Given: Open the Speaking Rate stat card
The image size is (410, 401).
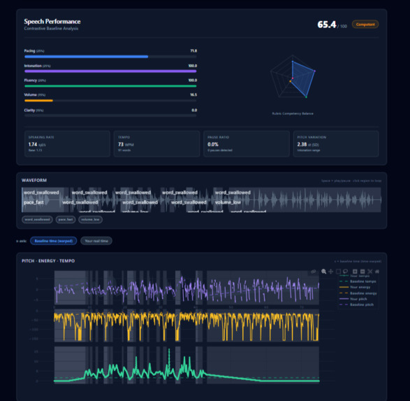Looking at the screenshot, I should 67,143.
